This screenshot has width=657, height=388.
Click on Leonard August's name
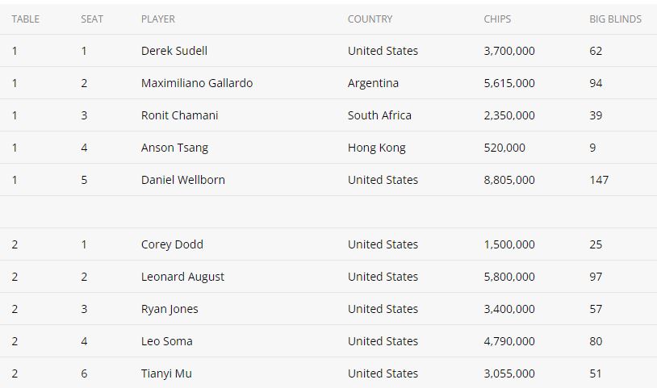[182, 277]
